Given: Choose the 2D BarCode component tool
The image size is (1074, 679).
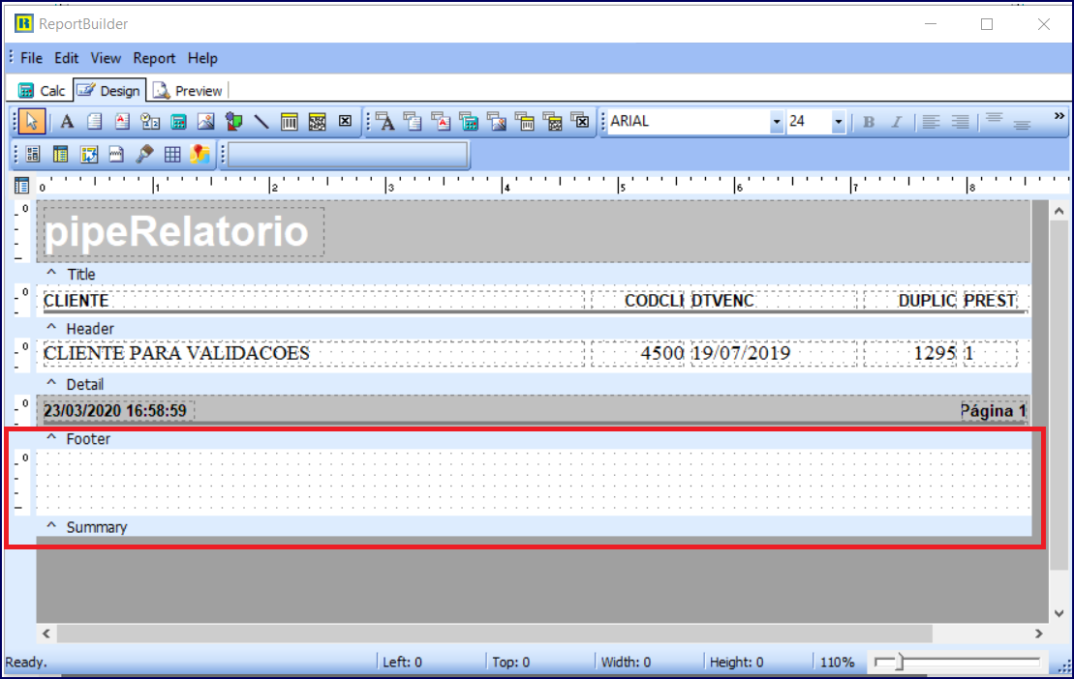Looking at the screenshot, I should 317,122.
